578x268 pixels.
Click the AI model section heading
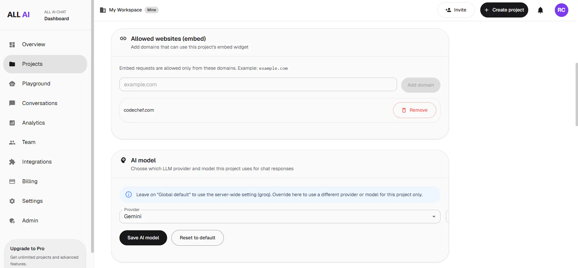[x=143, y=160]
